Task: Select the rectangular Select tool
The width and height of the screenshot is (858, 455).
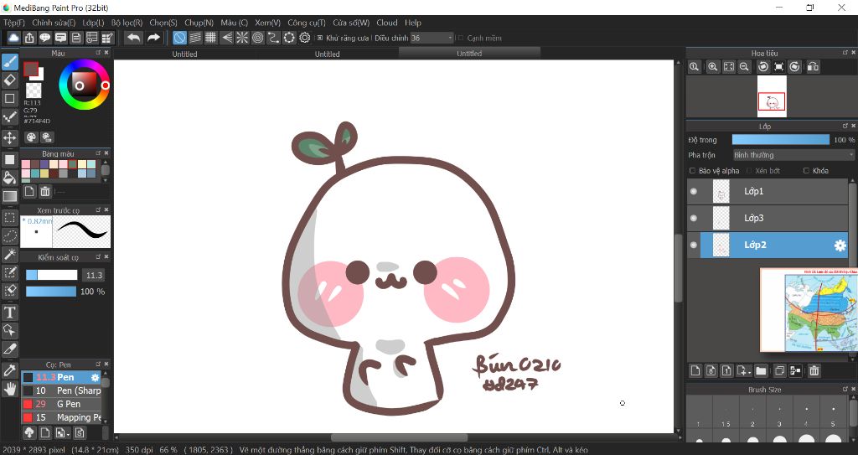Action: point(9,217)
